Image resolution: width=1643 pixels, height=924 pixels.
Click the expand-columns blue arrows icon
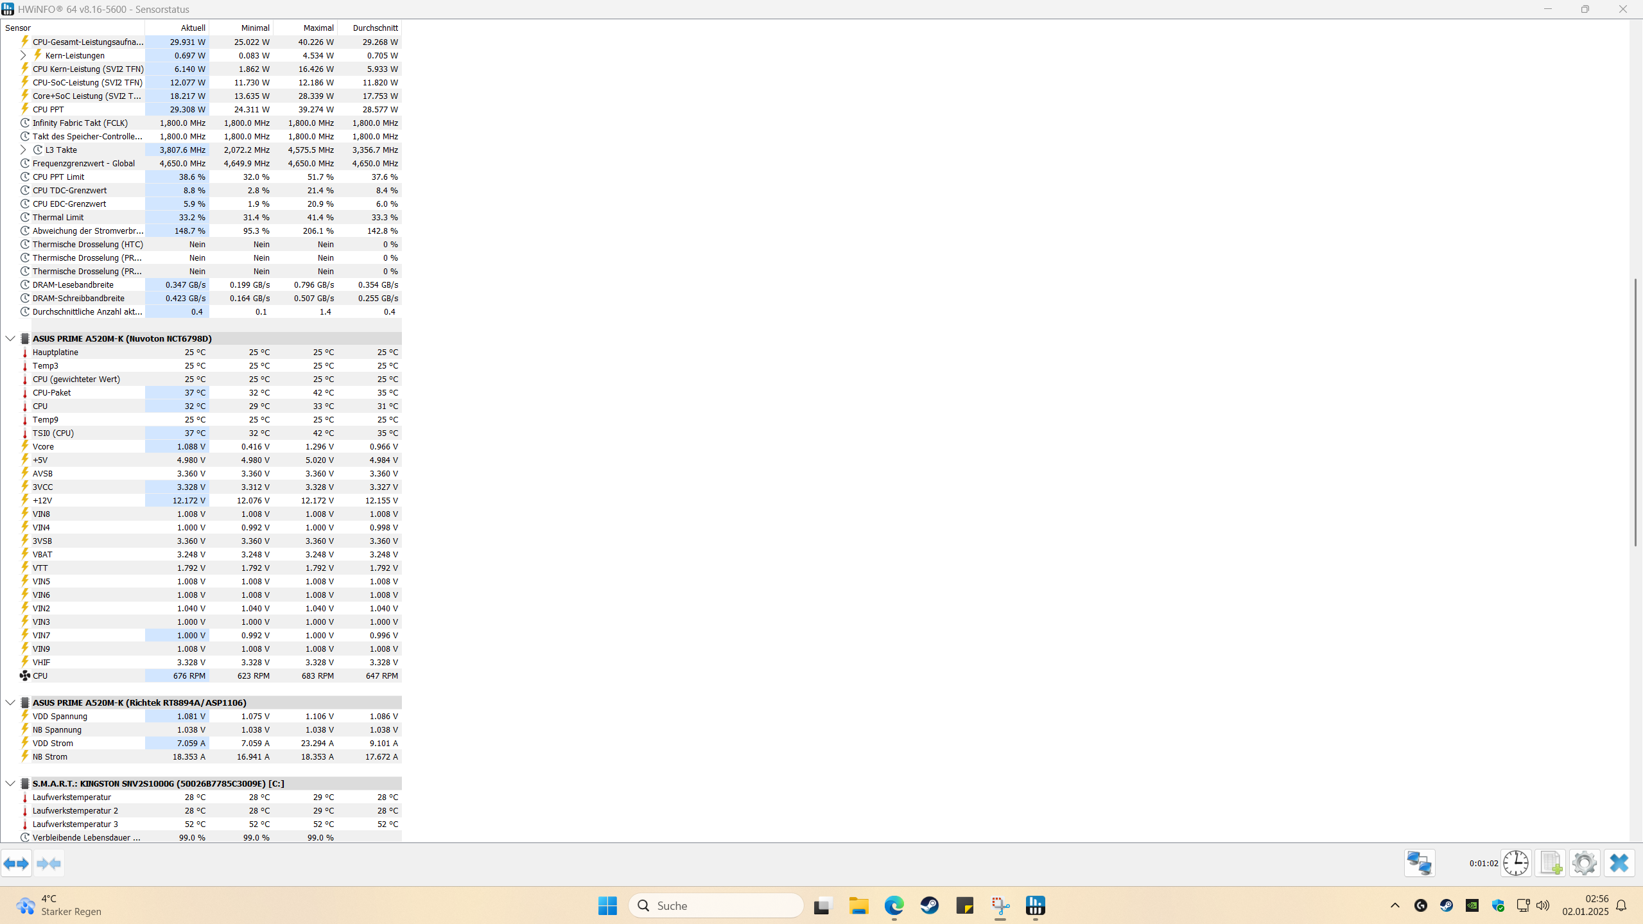click(x=16, y=863)
